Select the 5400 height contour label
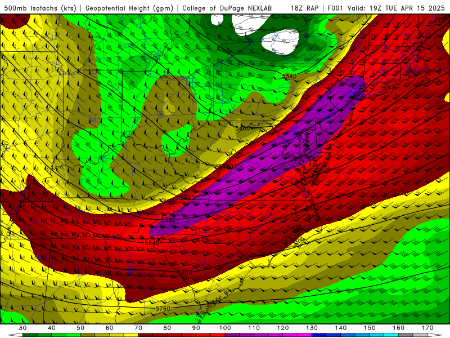 tap(243, 128)
